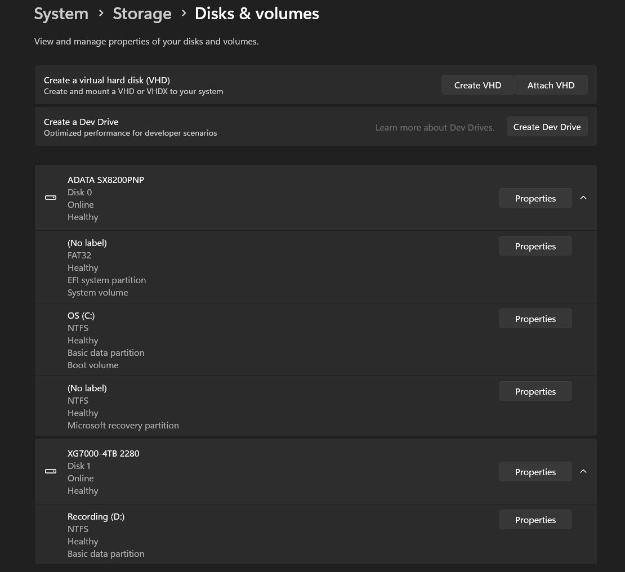Click the Attach VHD button
625x572 pixels.
pos(551,85)
